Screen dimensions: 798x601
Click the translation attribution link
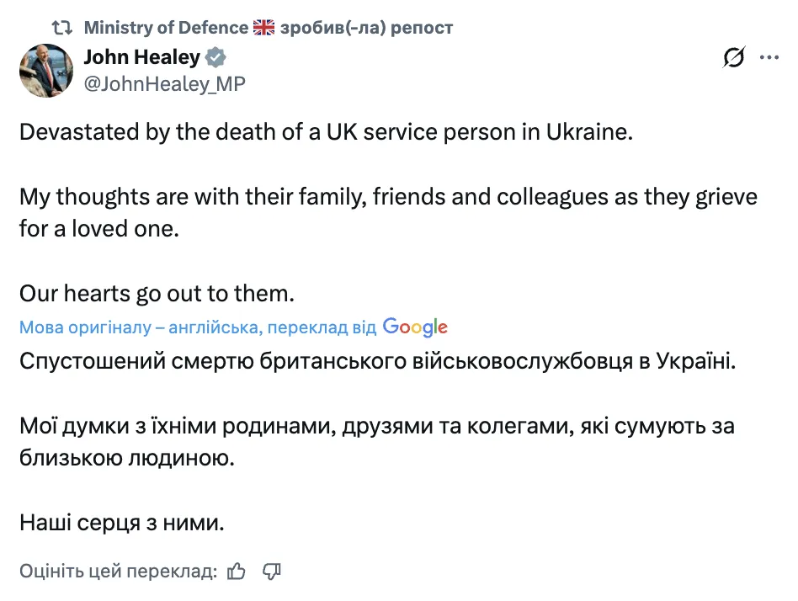click(x=194, y=327)
